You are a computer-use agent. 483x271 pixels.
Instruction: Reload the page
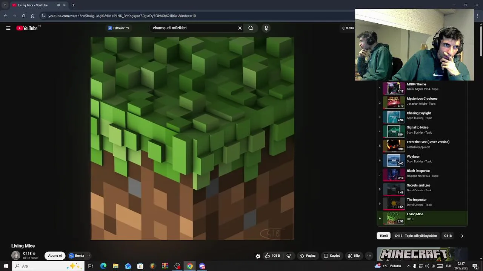coord(23,16)
